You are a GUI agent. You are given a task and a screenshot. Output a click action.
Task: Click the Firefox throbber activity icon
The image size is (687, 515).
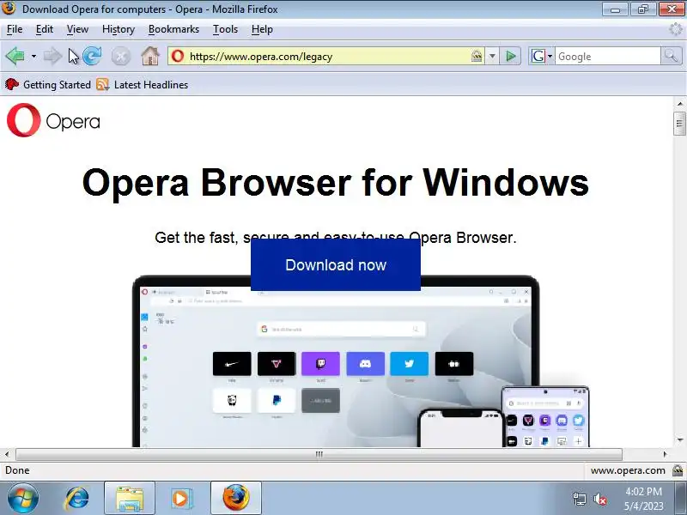(x=676, y=29)
